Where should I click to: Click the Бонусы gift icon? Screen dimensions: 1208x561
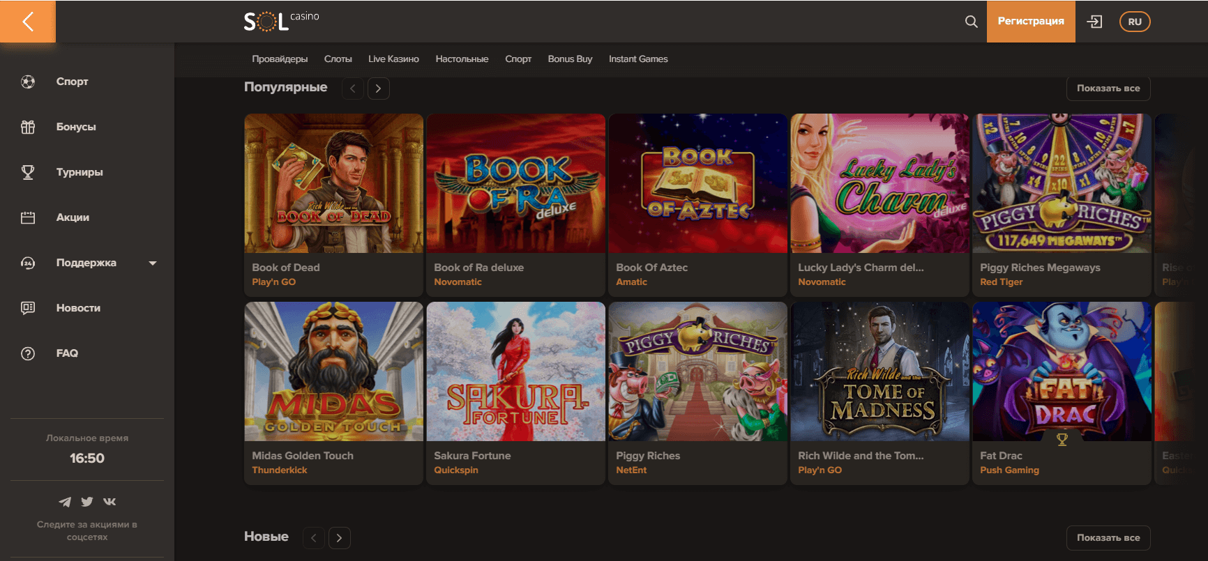[x=28, y=127]
